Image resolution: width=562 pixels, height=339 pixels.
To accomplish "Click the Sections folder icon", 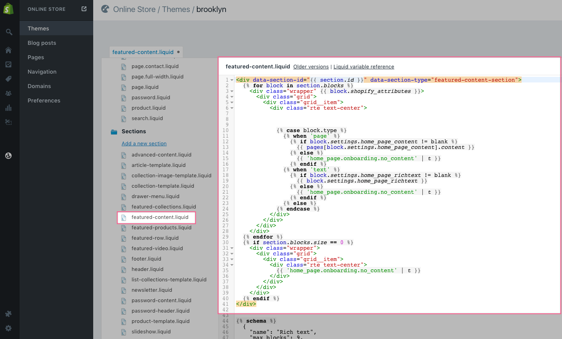I will [x=114, y=132].
